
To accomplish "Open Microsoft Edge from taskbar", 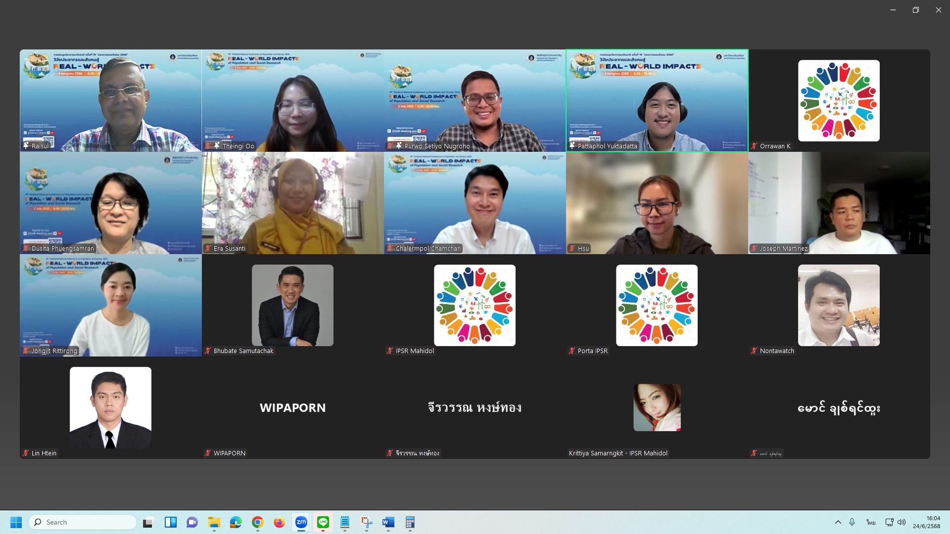I will click(236, 522).
